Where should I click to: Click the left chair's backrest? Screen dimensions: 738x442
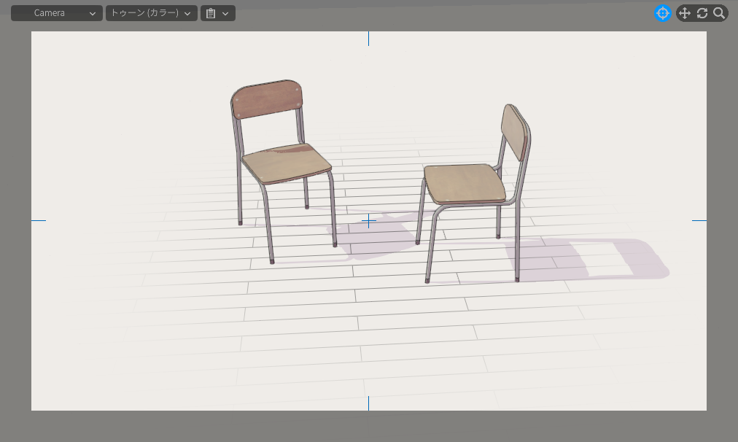point(267,99)
